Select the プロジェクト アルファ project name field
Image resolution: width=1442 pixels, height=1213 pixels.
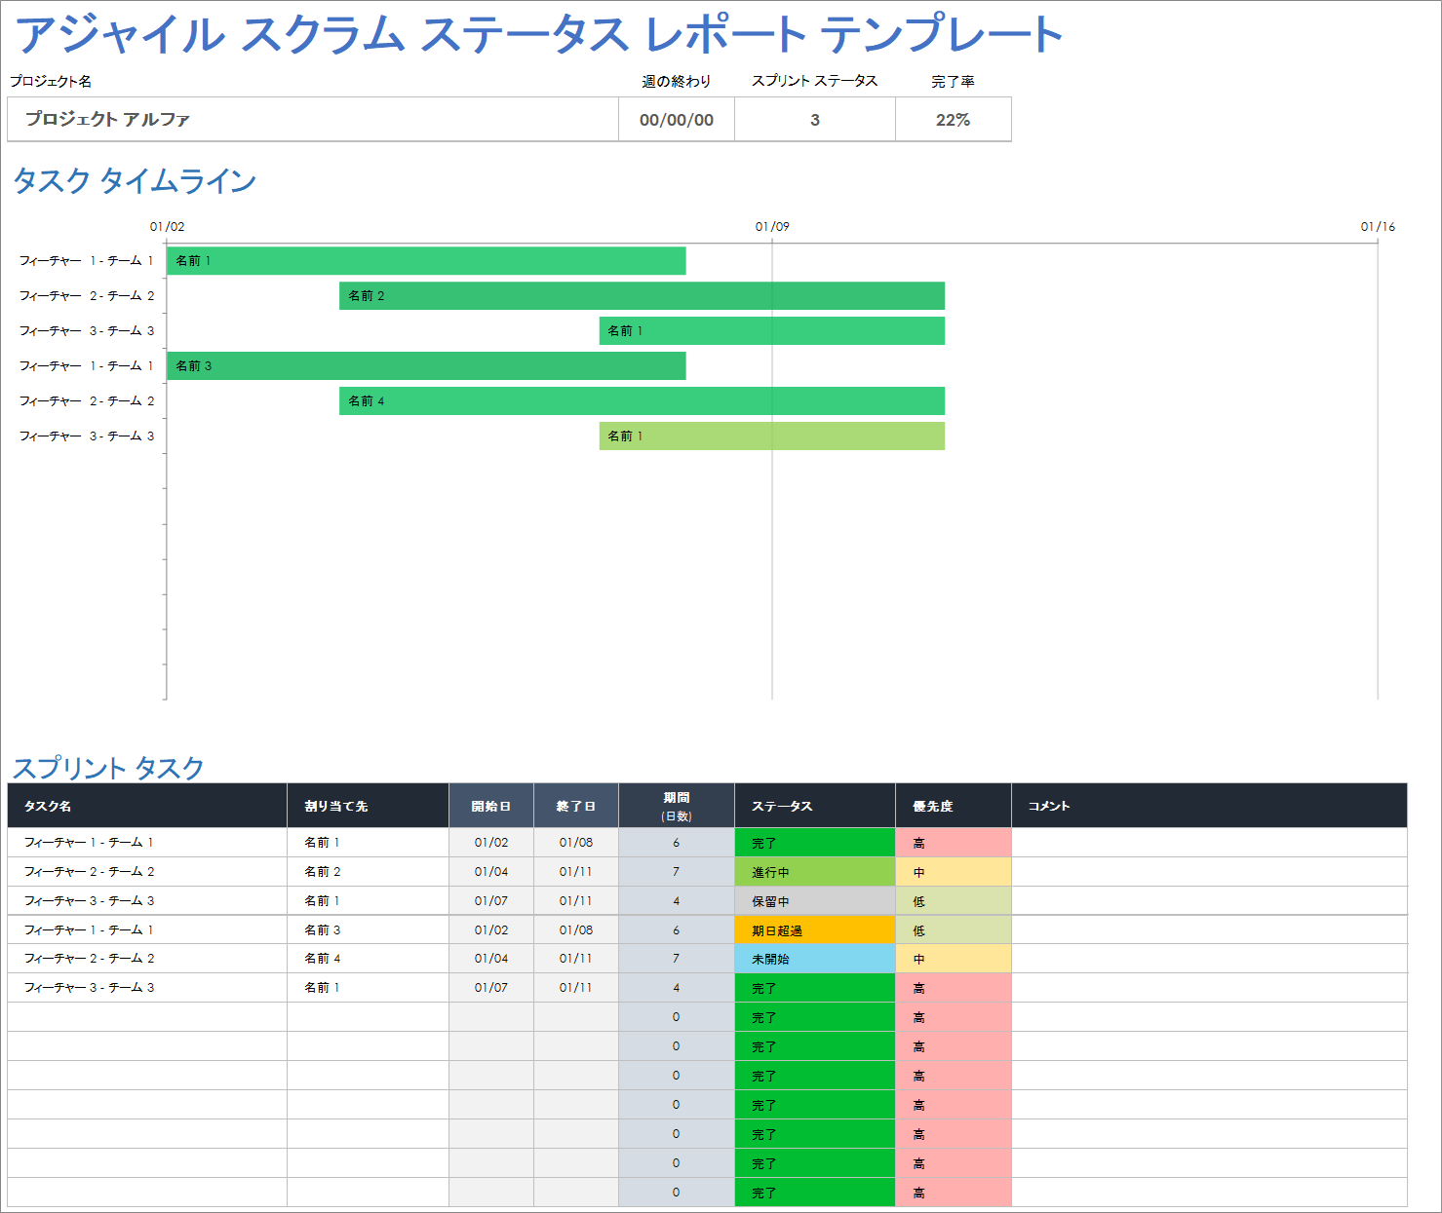(313, 119)
